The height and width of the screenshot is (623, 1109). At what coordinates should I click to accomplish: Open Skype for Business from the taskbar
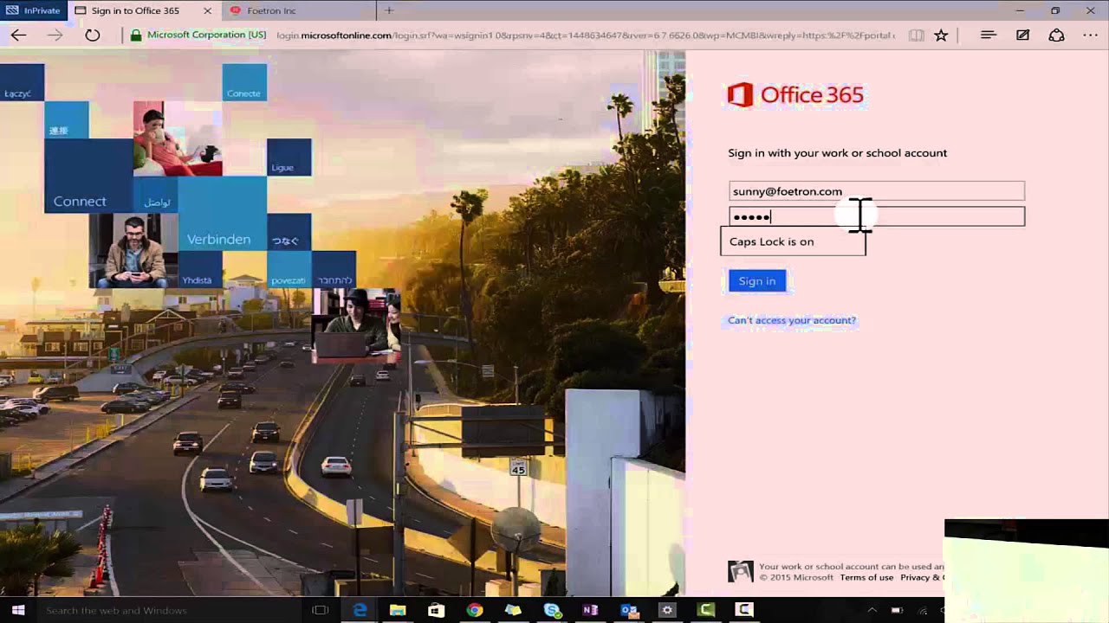pyautogui.click(x=552, y=610)
